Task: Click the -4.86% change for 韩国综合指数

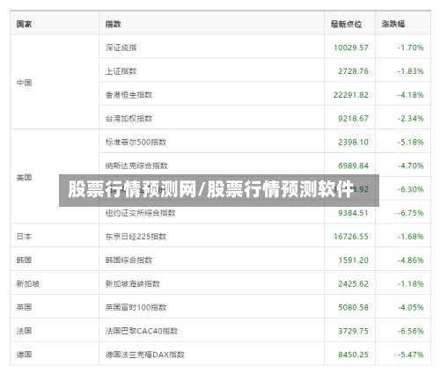Action: tap(411, 260)
